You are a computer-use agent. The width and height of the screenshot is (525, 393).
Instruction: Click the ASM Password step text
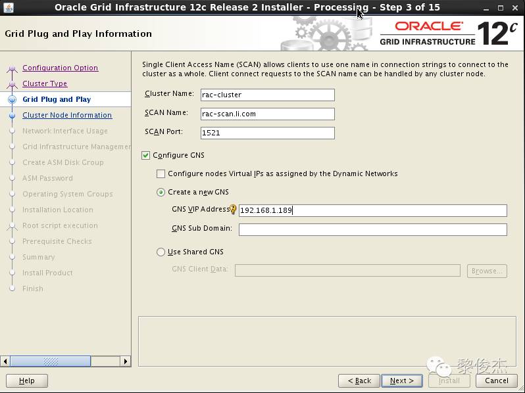click(47, 178)
